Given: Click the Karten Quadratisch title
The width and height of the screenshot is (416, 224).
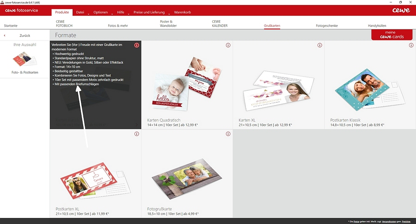Looking at the screenshot, I should 164,120.
